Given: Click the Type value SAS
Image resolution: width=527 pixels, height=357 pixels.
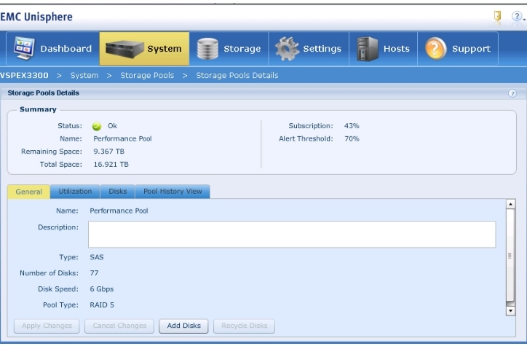Looking at the screenshot, I should click(97, 257).
